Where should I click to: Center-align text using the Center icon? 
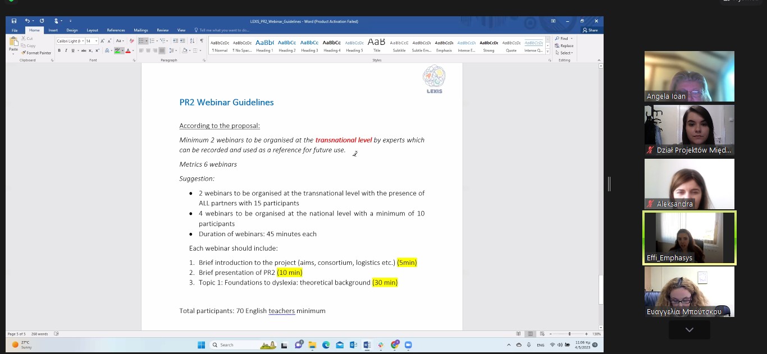pyautogui.click(x=148, y=50)
